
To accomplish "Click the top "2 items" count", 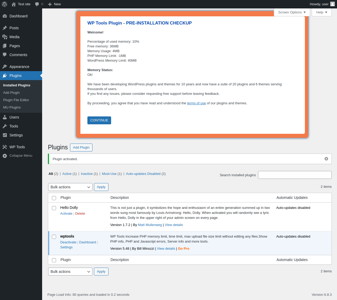I will tap(326, 187).
